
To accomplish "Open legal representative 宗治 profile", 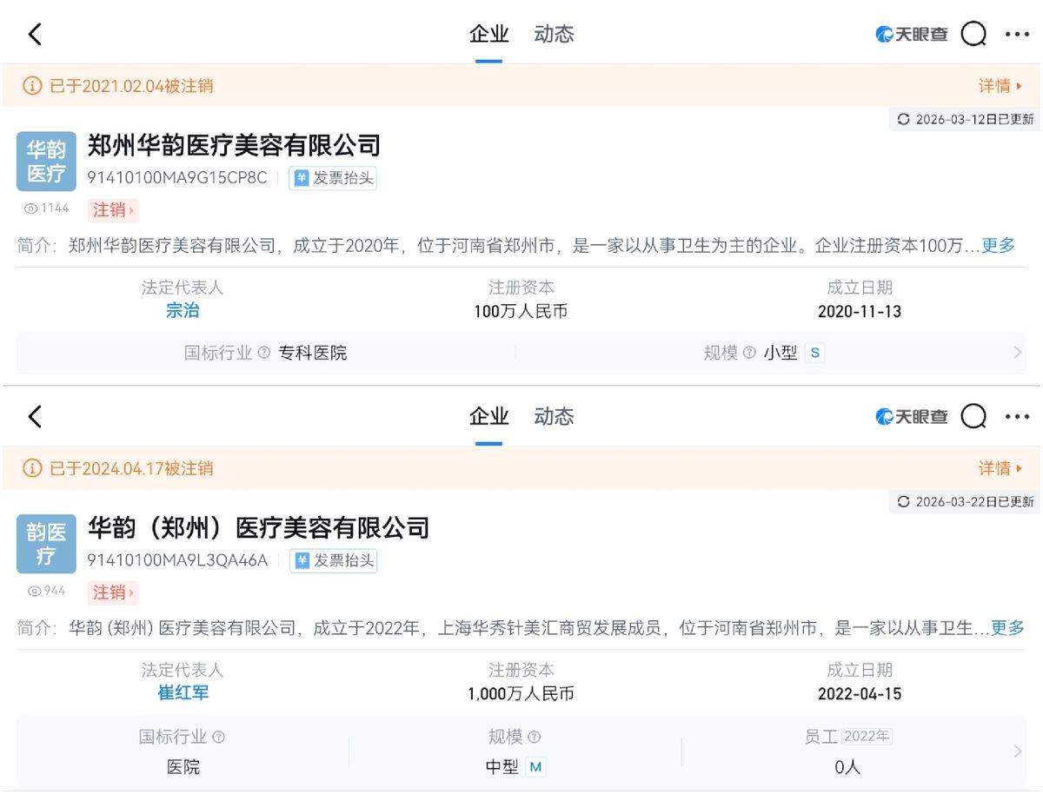I will coord(183,311).
